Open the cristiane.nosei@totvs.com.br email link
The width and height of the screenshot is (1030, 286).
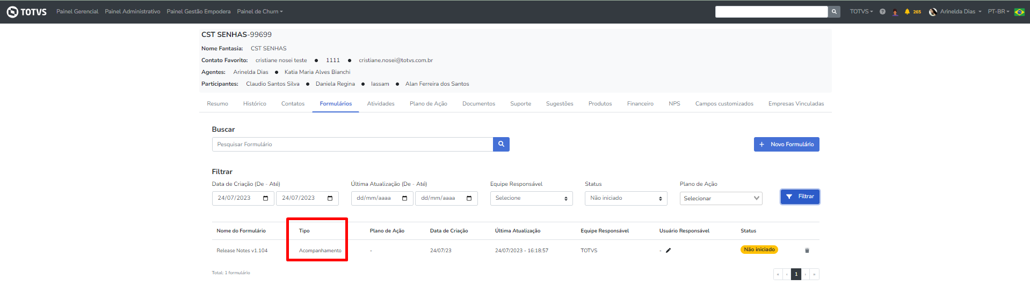396,61
